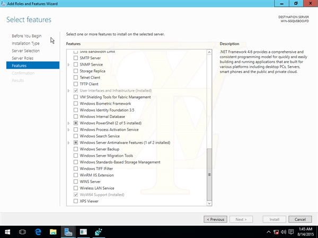
Task: Click the Cancel button
Action: coord(300,219)
